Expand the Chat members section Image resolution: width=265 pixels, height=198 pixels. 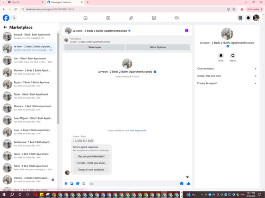pyautogui.click(x=227, y=68)
